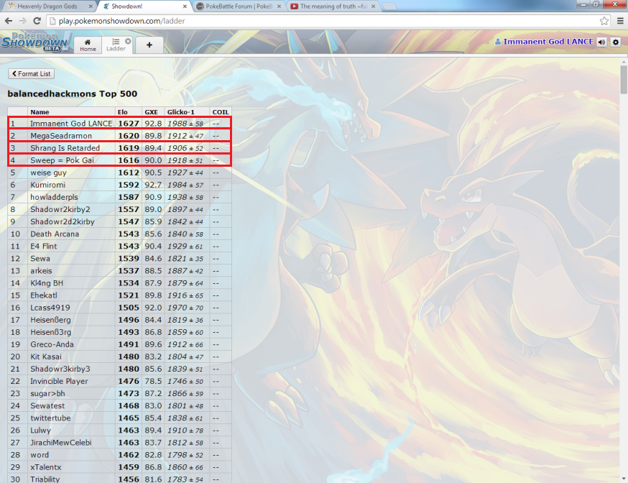Click the Format List back button

pyautogui.click(x=31, y=74)
